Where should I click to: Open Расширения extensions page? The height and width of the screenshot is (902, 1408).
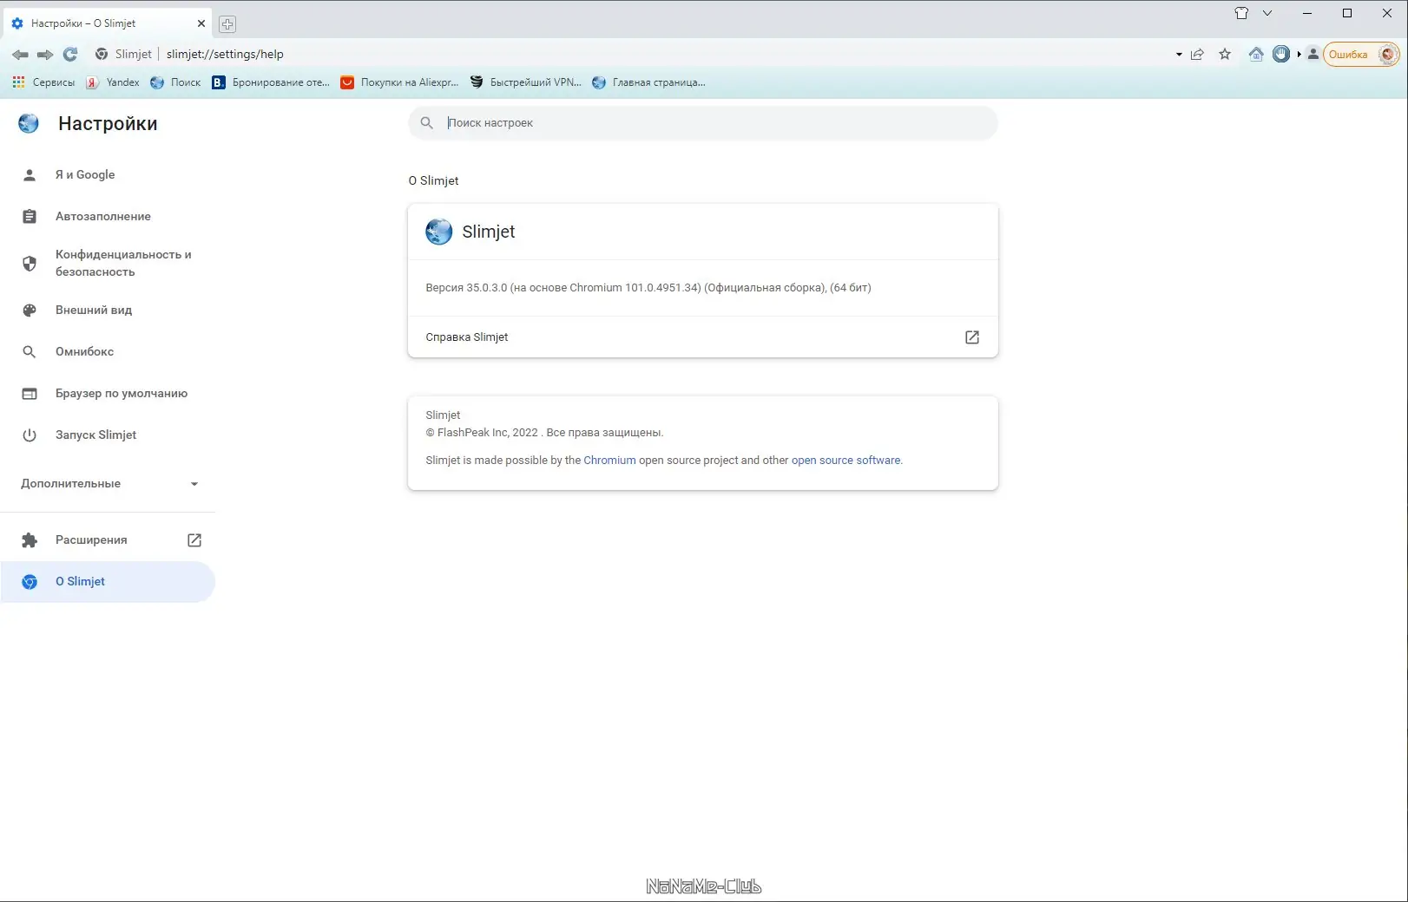(108, 540)
